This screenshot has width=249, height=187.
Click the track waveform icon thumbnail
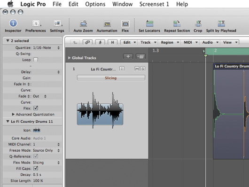(100, 110)
